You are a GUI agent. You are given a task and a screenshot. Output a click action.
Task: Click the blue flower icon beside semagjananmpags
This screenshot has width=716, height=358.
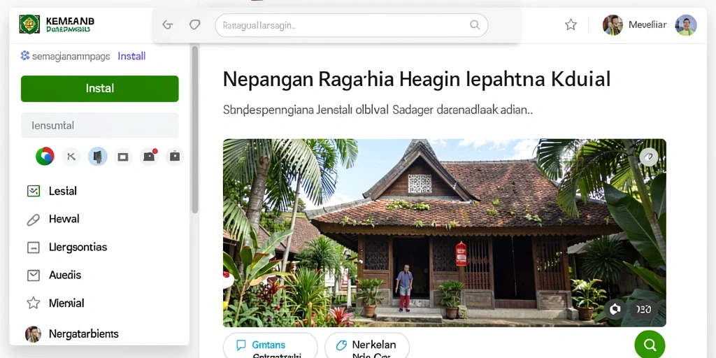(25, 56)
